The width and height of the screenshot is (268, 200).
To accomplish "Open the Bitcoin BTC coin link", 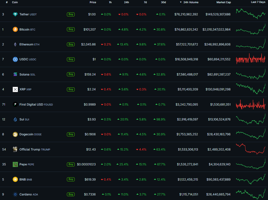I will point(27,29).
